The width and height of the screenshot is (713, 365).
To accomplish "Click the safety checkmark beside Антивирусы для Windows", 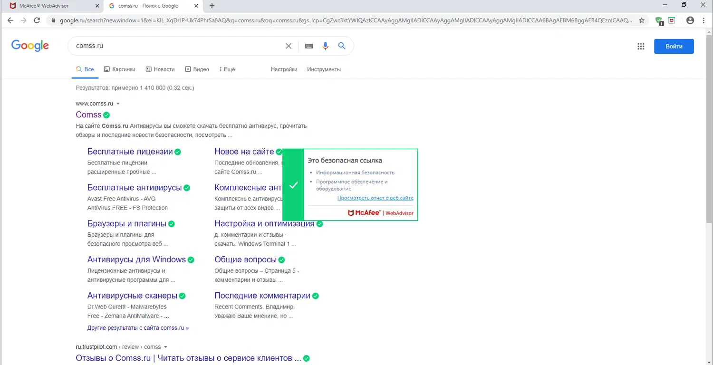I will pos(191,260).
